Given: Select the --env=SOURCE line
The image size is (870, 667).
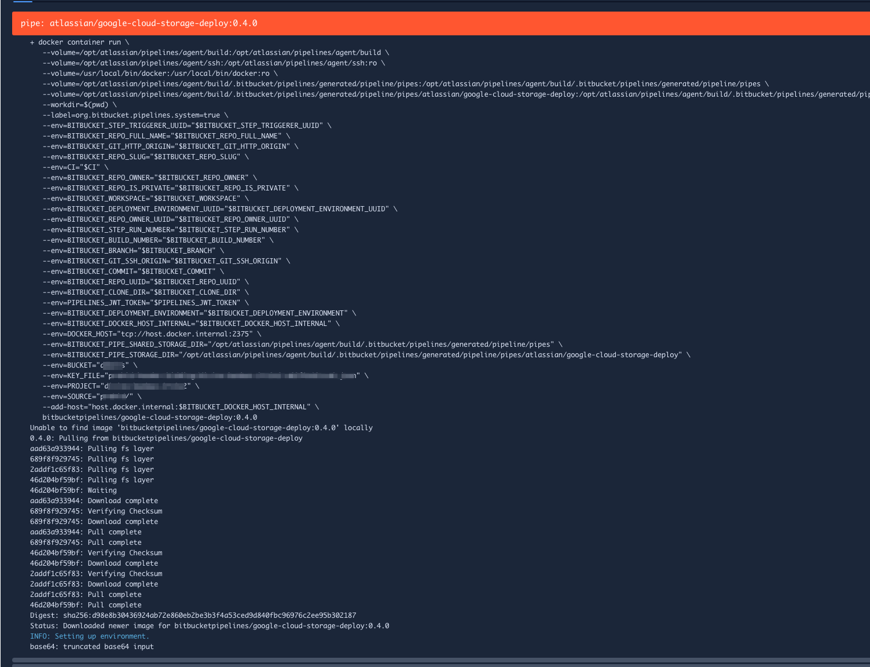Looking at the screenshot, I should (92, 397).
